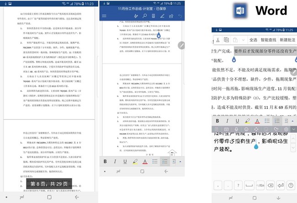Screen dimensions: 297x203
Task: Toggle bullet list in right phone bar
Action: pos(267,121)
